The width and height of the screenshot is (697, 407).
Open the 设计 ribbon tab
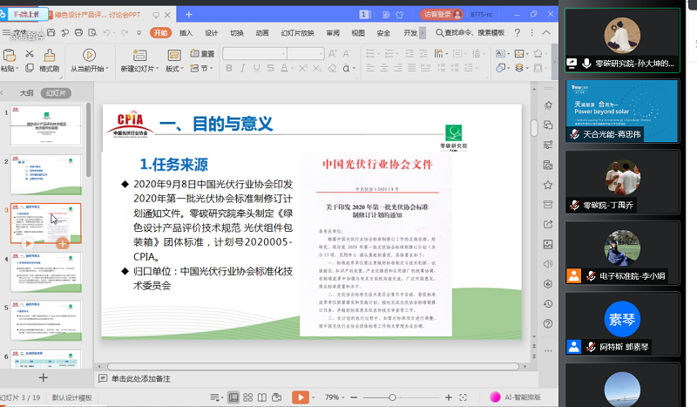pos(211,32)
